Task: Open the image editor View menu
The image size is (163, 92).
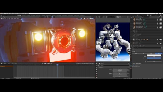Action: (101, 17)
